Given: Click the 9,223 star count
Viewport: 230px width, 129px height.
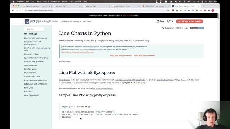Looking at the screenshot, I should click(x=170, y=21).
